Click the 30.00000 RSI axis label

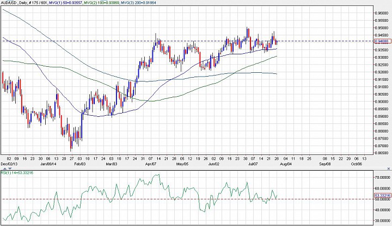pyautogui.click(x=383, y=221)
